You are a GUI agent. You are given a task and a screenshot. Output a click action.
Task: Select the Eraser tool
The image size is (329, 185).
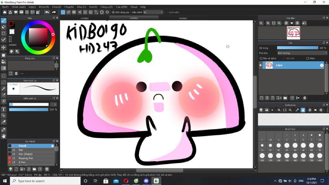tap(4, 27)
